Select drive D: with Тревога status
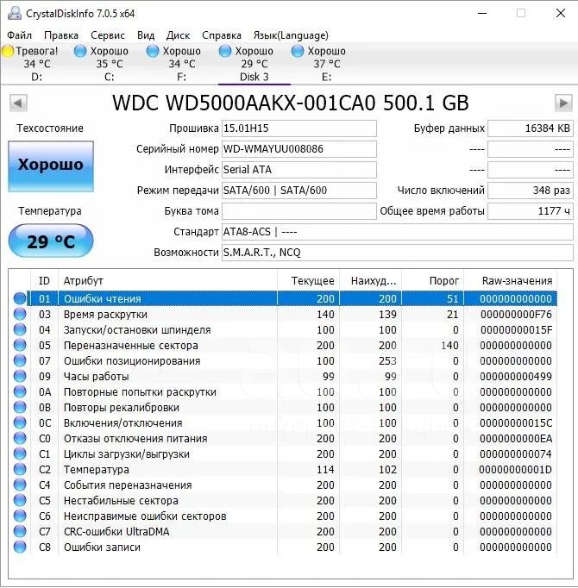 tap(36, 64)
